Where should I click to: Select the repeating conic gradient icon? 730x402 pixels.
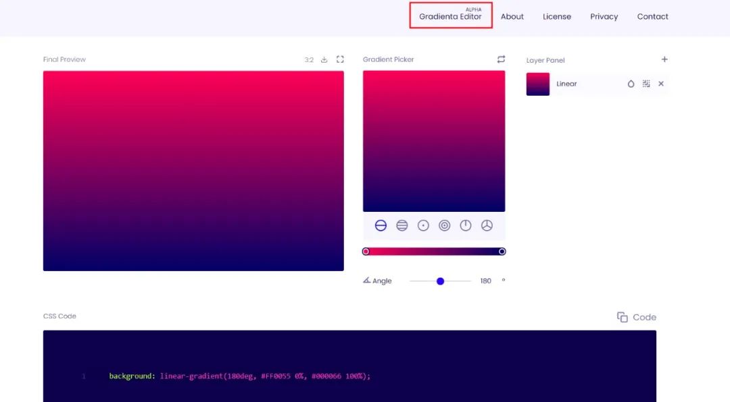[487, 226]
